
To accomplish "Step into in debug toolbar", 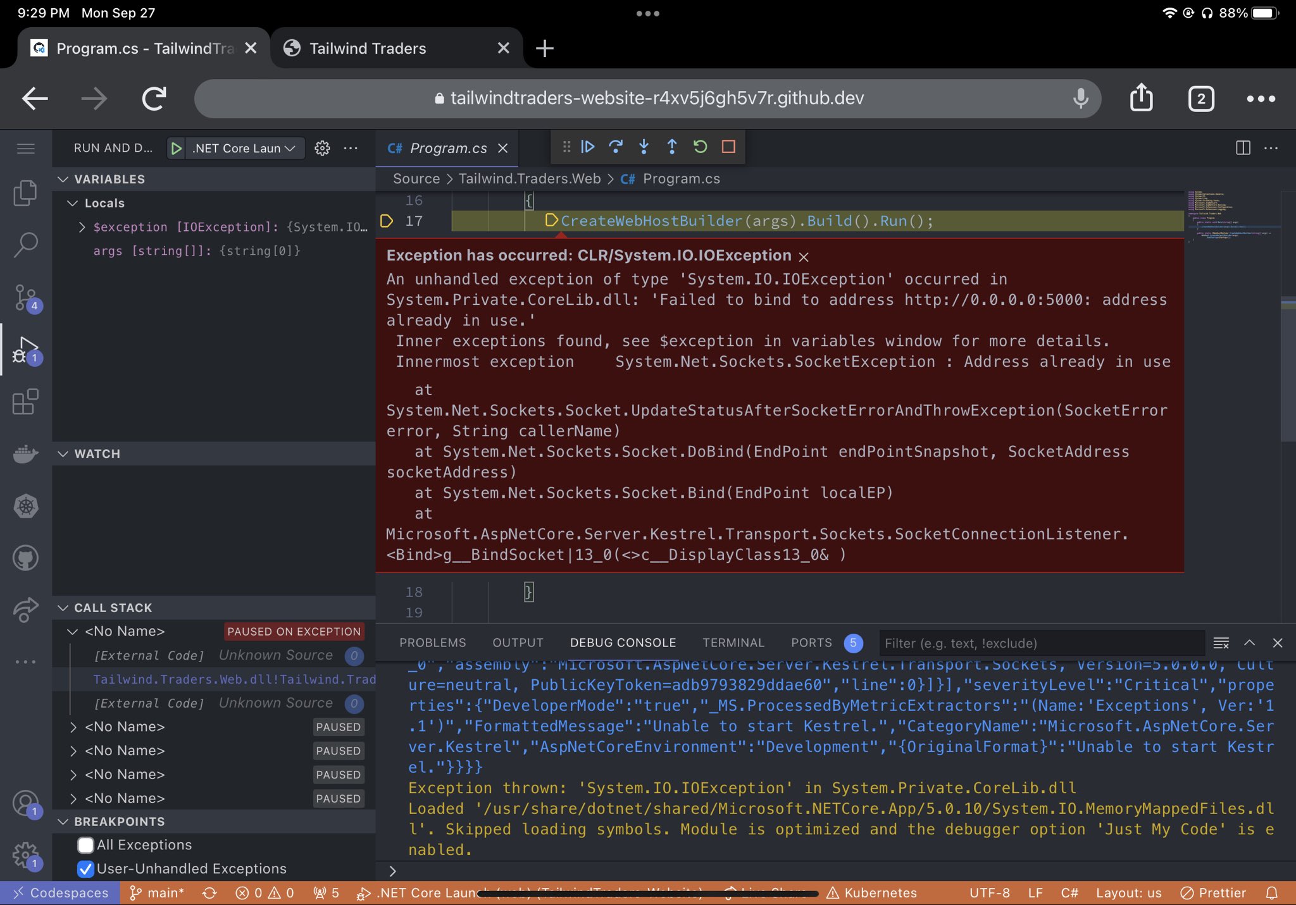I will click(x=644, y=147).
